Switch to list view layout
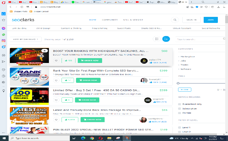Image resolution: width=228 pixels, height=141 pixels. point(166,39)
